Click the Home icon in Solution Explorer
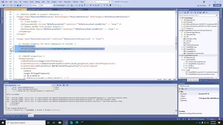The image size is (223, 125). (185, 12)
